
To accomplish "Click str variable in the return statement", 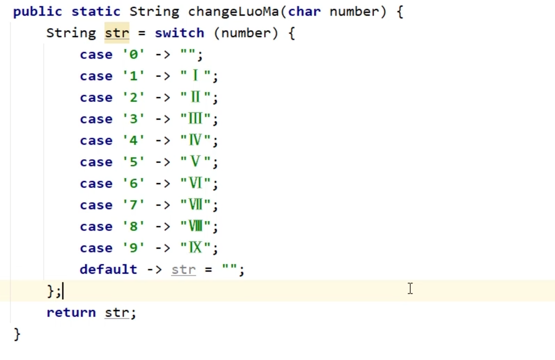I will click(x=117, y=313).
